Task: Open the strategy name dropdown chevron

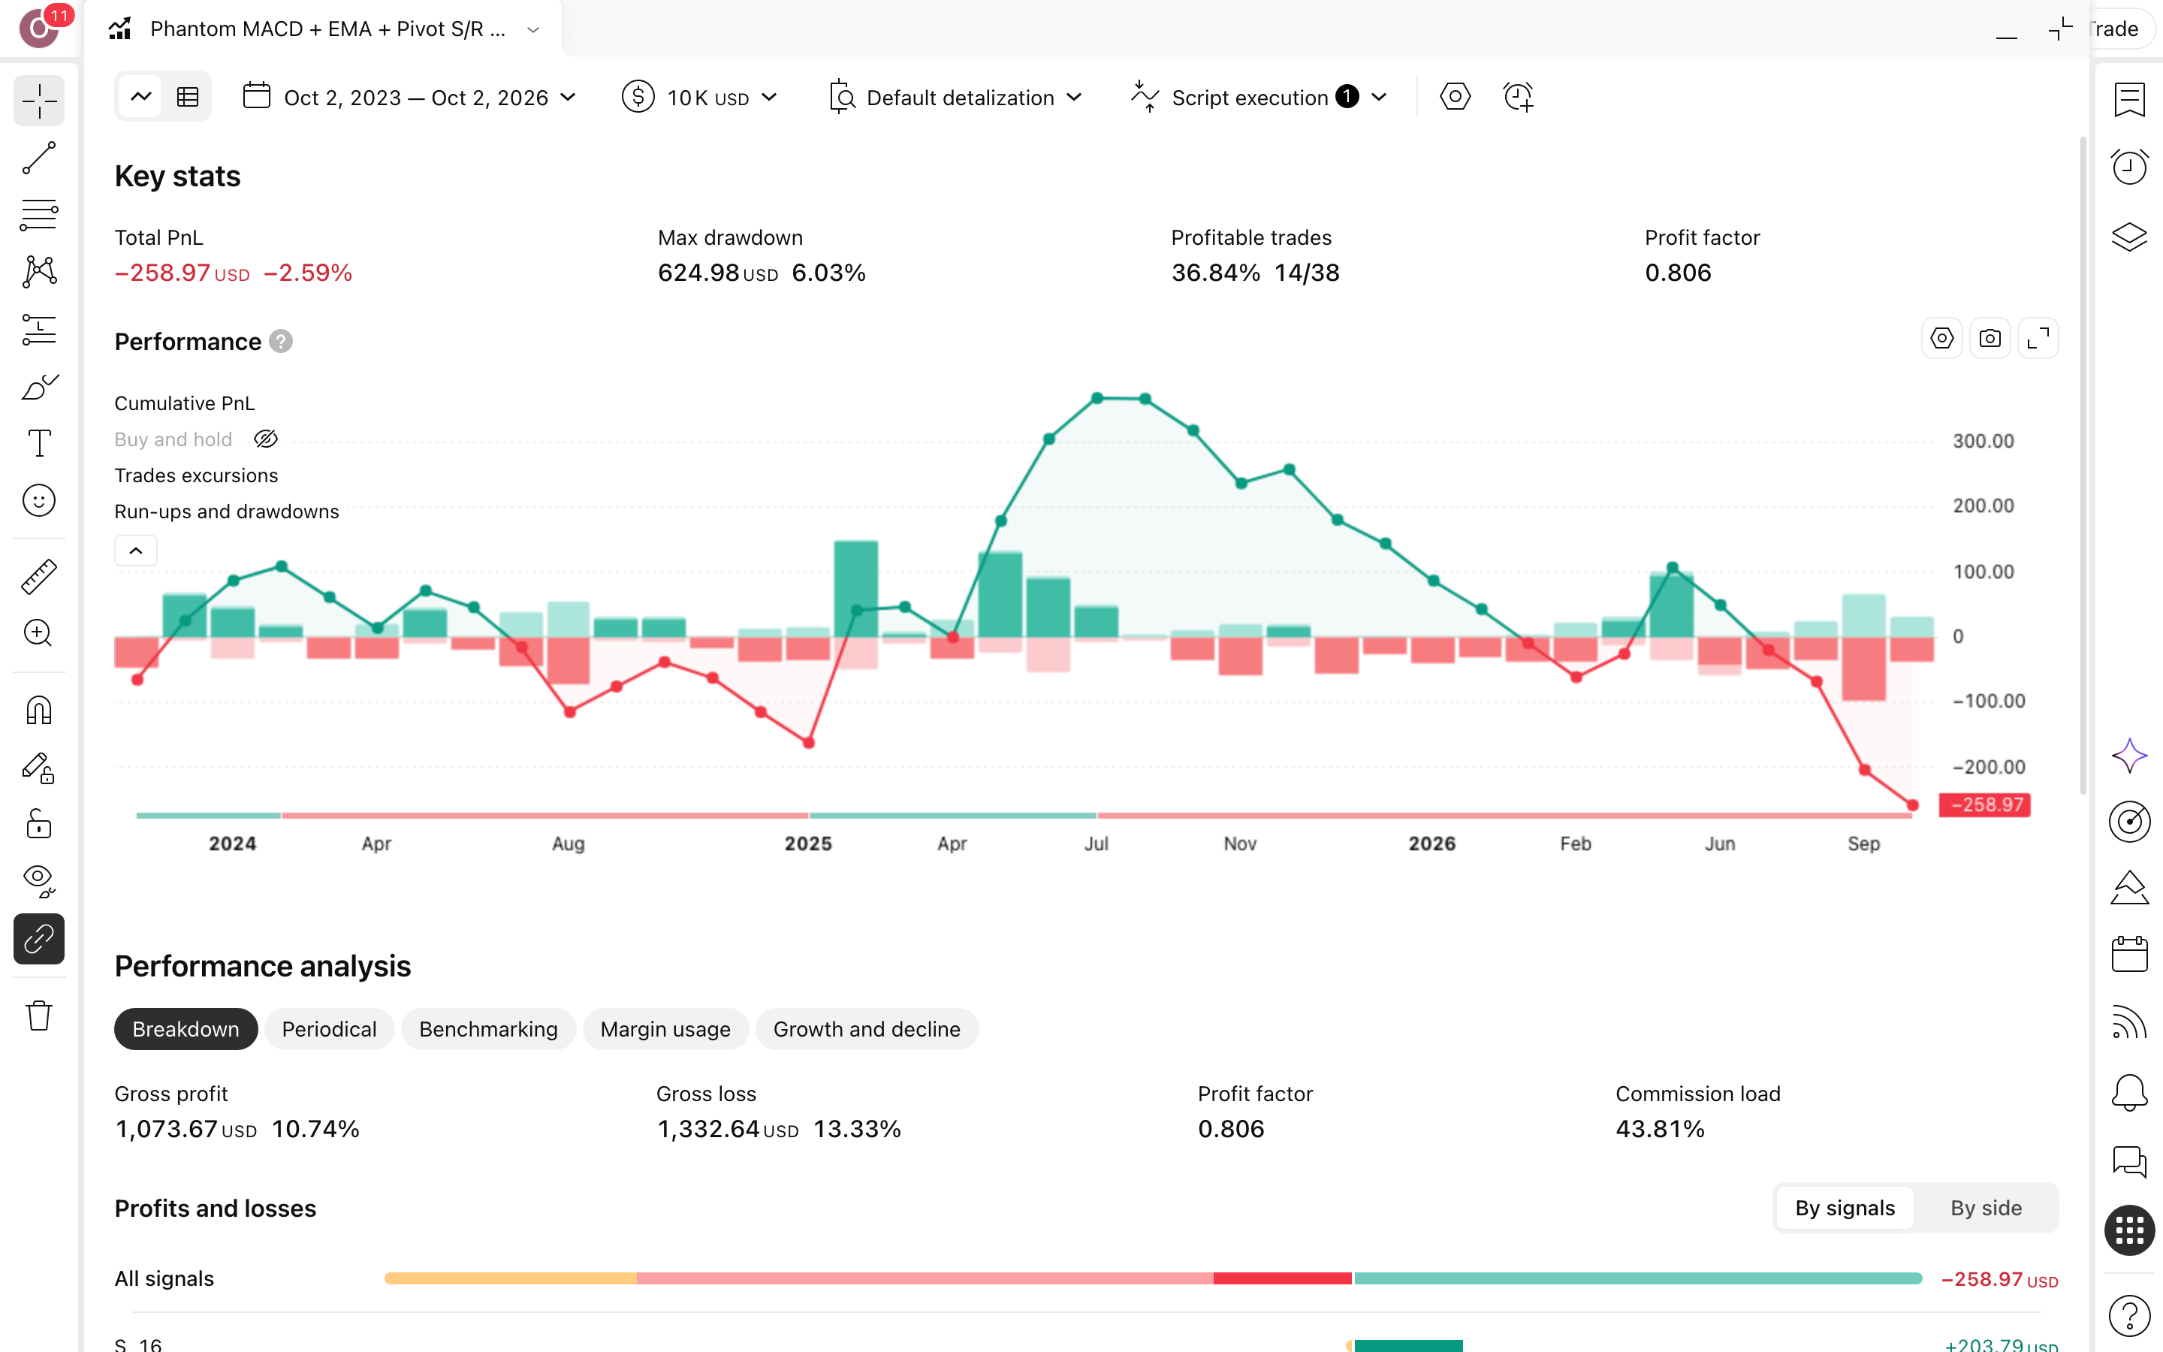Action: (533, 29)
